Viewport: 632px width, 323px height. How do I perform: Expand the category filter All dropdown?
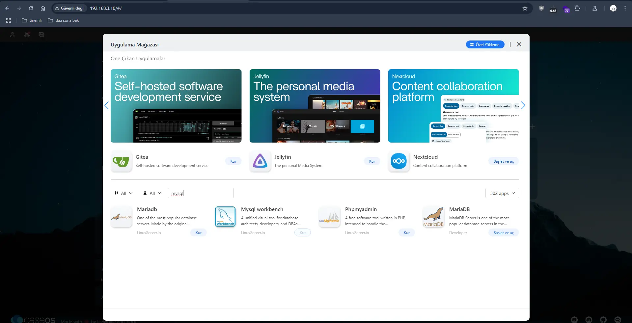124,193
